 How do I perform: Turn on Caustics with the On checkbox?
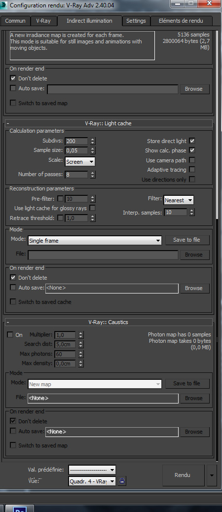click(10, 335)
